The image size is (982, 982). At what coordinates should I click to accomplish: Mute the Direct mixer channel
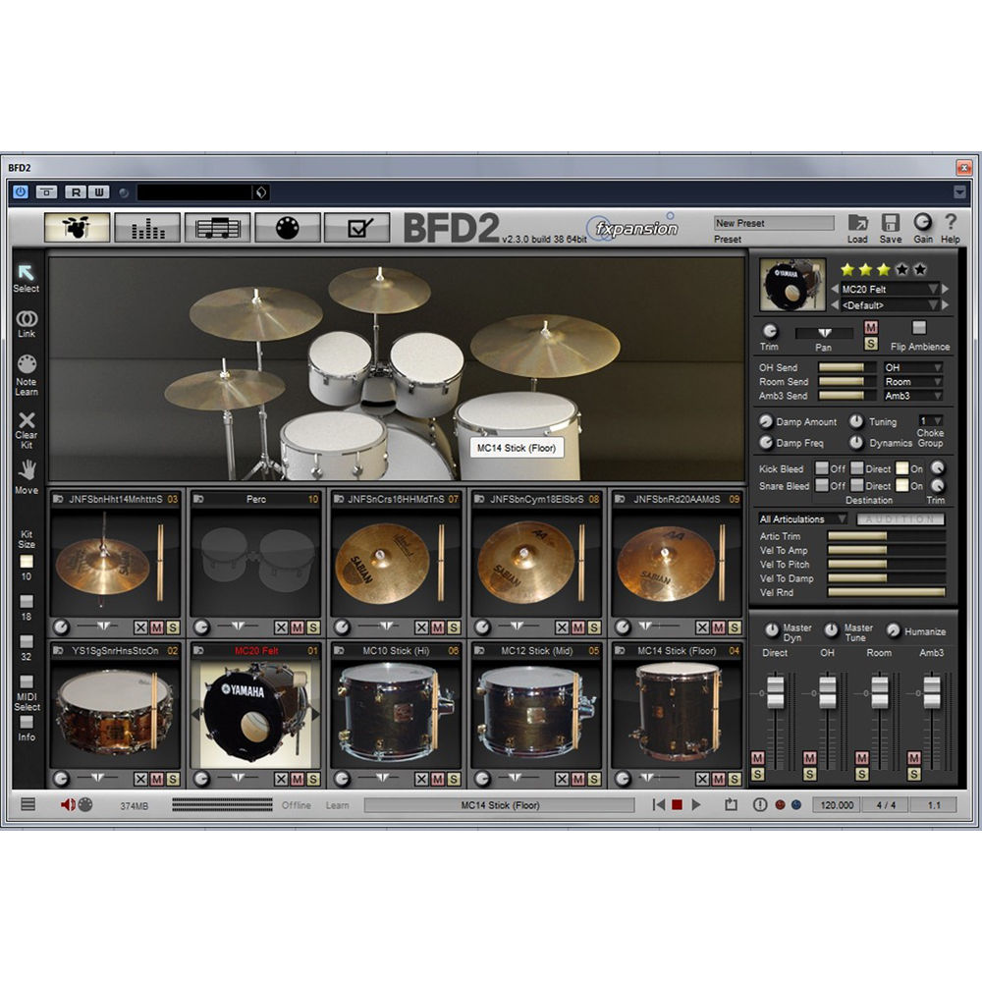coord(758,758)
